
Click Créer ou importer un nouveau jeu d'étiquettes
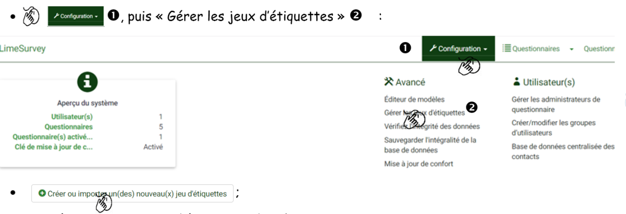[x=132, y=194]
